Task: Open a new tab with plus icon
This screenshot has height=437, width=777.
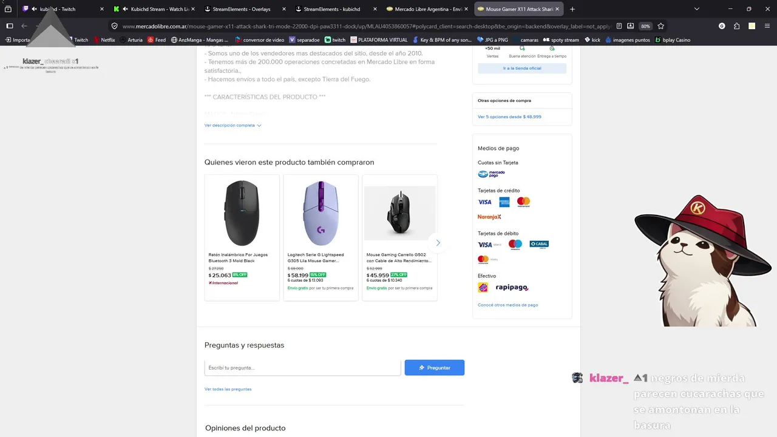Action: coord(572,9)
